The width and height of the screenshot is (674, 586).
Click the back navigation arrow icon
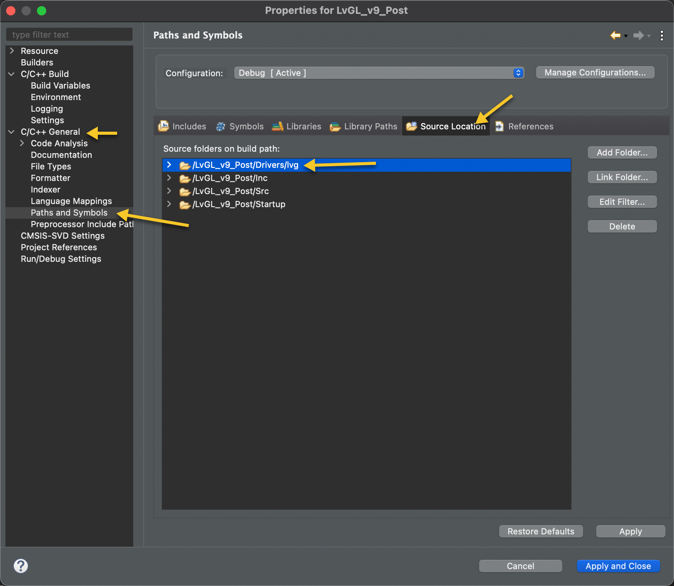point(615,35)
